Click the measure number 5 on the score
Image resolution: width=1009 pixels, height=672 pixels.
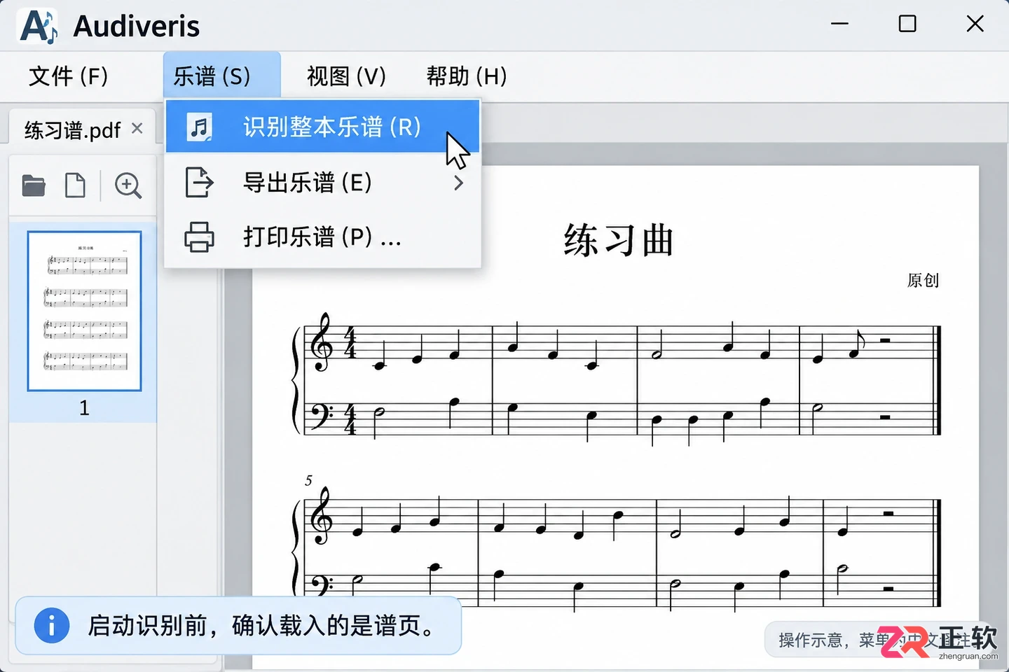(x=308, y=480)
